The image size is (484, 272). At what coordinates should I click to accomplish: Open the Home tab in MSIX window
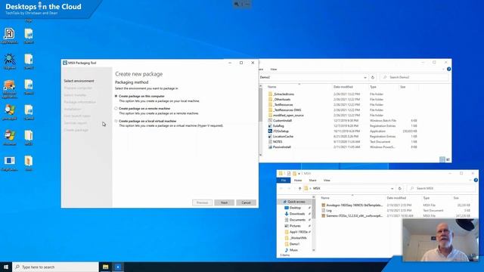[x=297, y=180]
